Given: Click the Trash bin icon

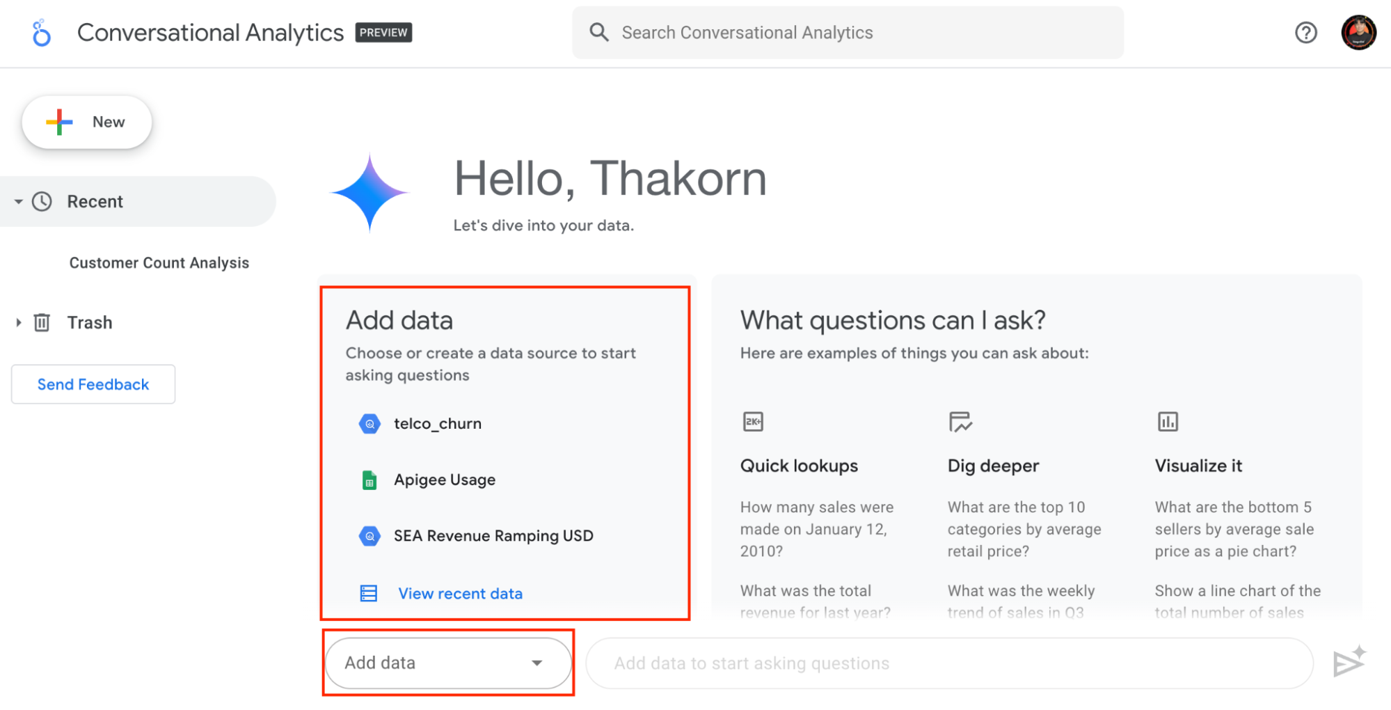Looking at the screenshot, I should click(42, 322).
